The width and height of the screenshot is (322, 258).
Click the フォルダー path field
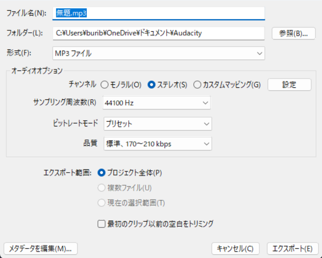[158, 33]
